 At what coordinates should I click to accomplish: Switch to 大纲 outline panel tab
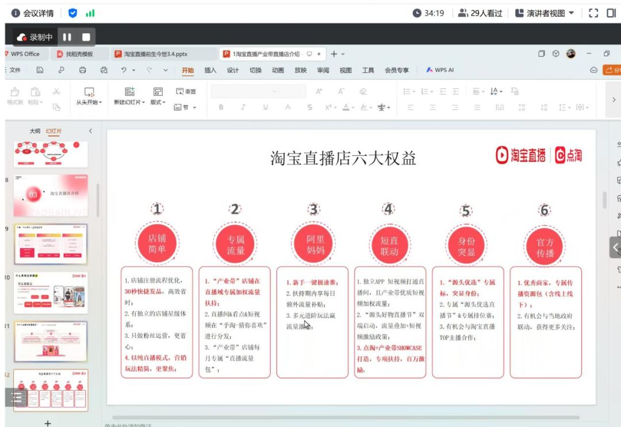tap(35, 131)
